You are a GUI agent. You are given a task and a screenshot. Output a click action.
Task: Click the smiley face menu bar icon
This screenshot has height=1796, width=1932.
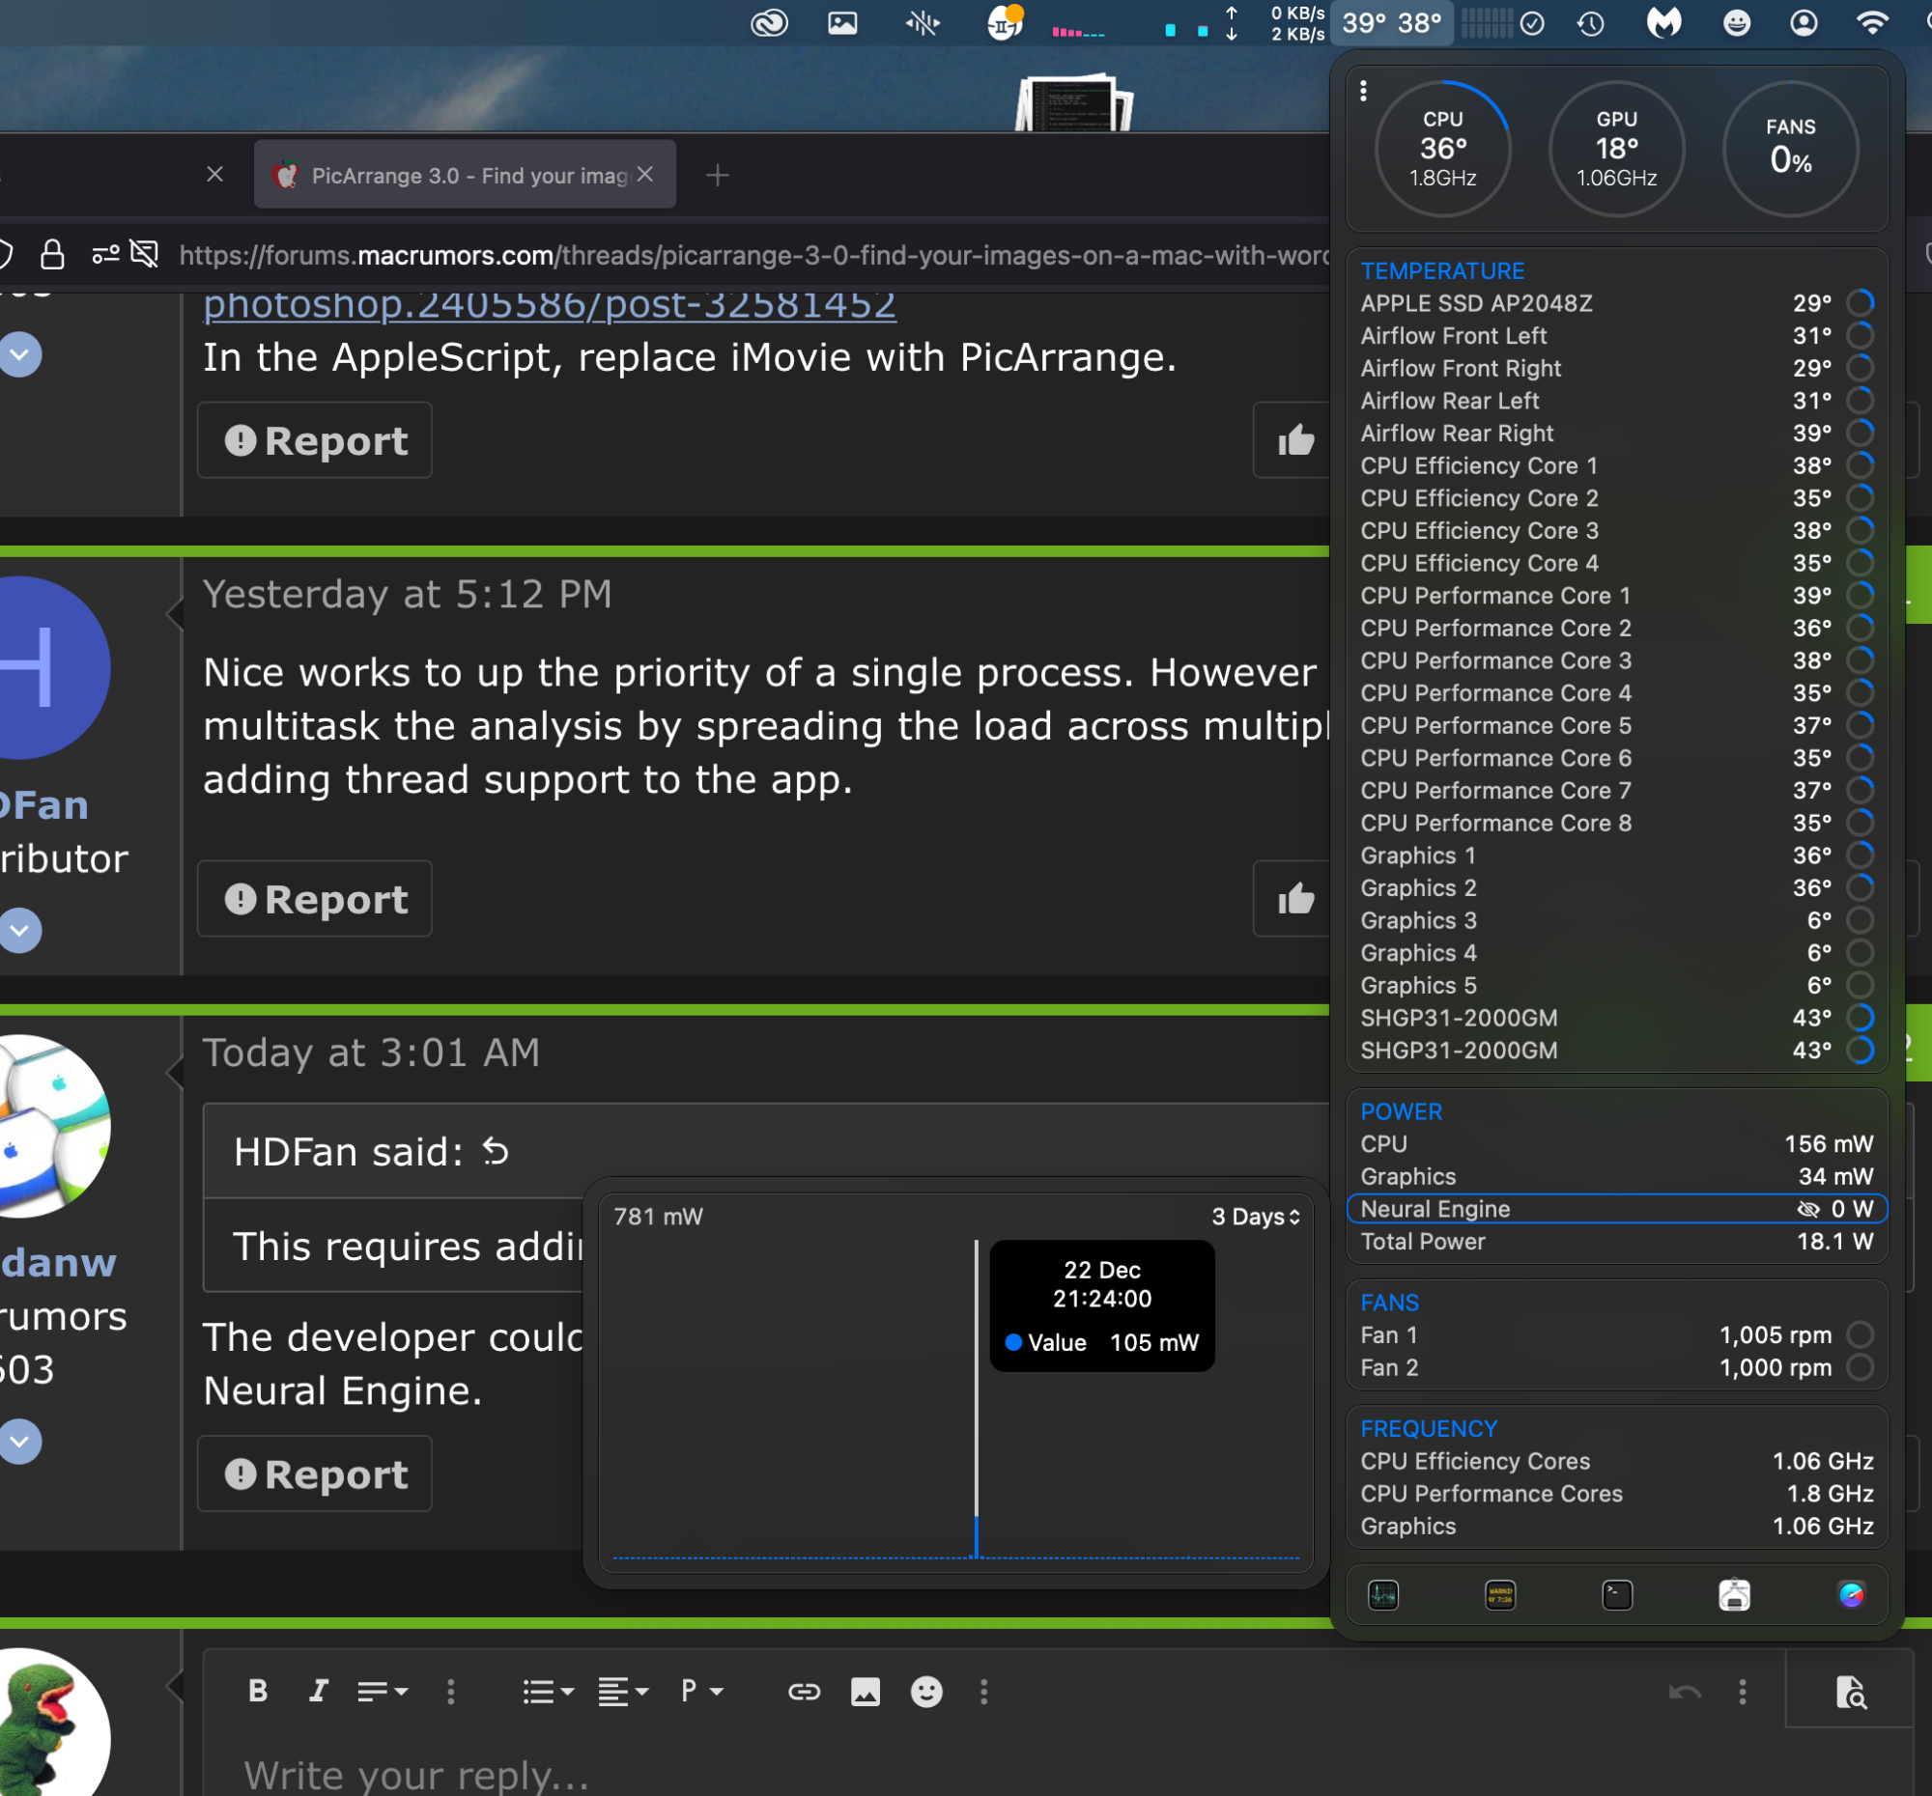(x=1736, y=22)
